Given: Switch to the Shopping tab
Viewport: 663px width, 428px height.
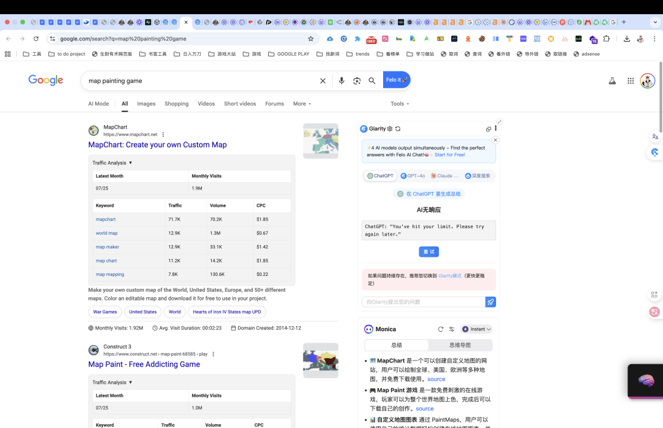Looking at the screenshot, I should [x=176, y=104].
